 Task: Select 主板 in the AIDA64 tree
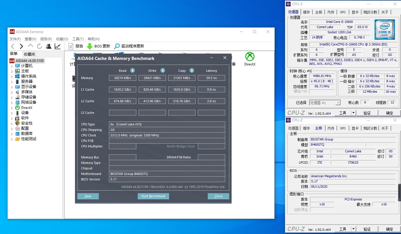pos(25,71)
